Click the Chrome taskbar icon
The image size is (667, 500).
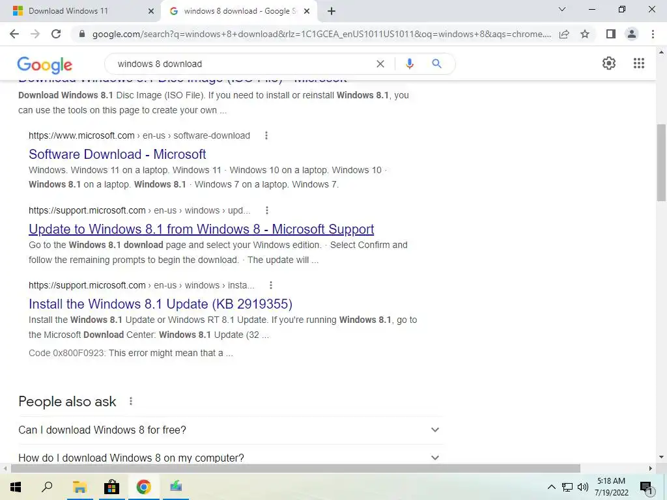click(144, 487)
